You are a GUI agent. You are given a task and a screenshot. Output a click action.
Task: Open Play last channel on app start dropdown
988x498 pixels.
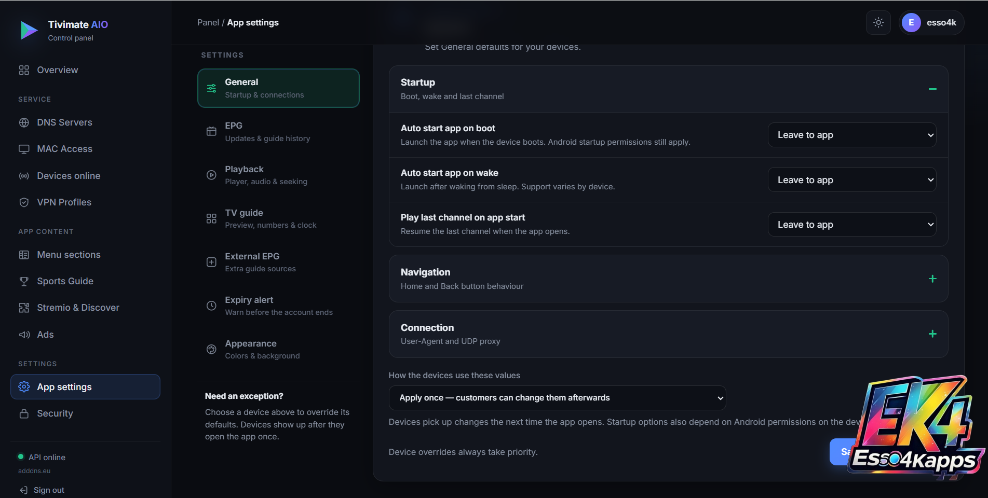coord(852,225)
